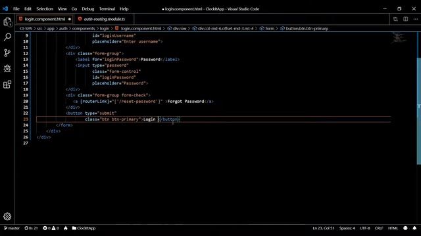Click the Open Changes icon in editor toolbar
The image size is (421, 236).
[395, 19]
